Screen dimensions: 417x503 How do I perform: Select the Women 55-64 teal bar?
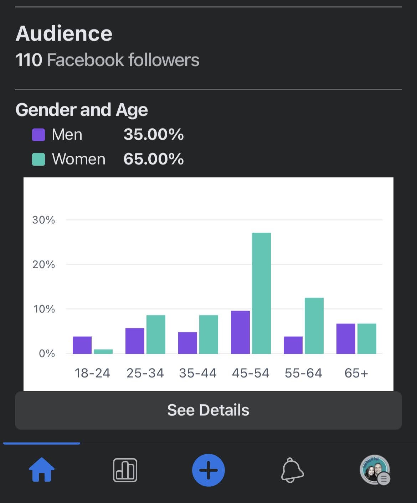pyautogui.click(x=314, y=326)
